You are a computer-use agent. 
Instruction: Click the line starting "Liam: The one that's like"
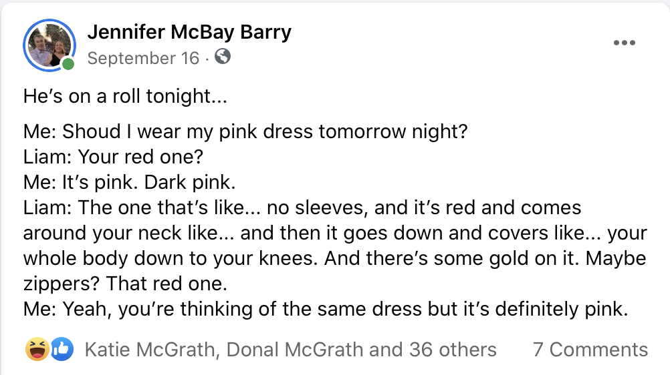302,208
